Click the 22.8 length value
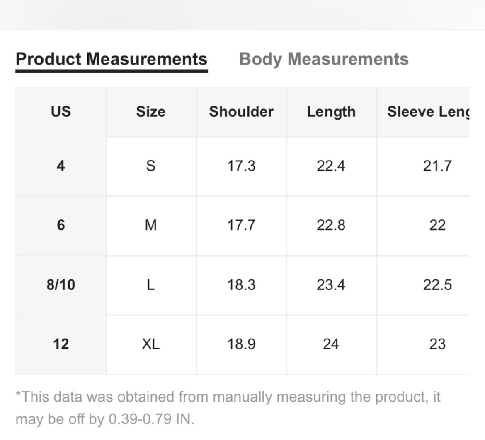The height and width of the screenshot is (440, 485). [x=331, y=225]
